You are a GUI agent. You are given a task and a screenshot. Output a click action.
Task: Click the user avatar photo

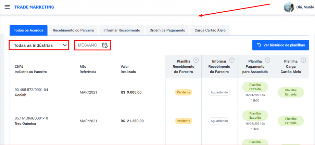[x=289, y=7]
